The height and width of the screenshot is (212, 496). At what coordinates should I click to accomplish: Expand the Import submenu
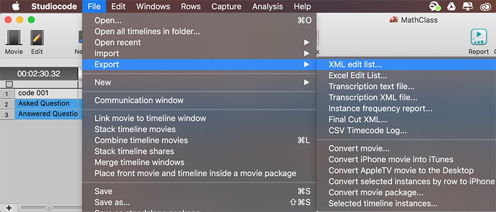pos(199,53)
